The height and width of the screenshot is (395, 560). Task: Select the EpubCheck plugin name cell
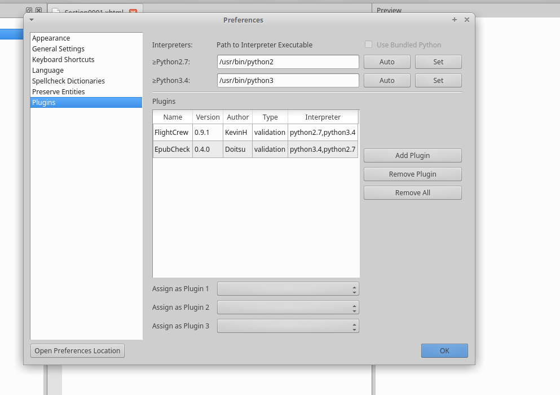[x=173, y=149]
